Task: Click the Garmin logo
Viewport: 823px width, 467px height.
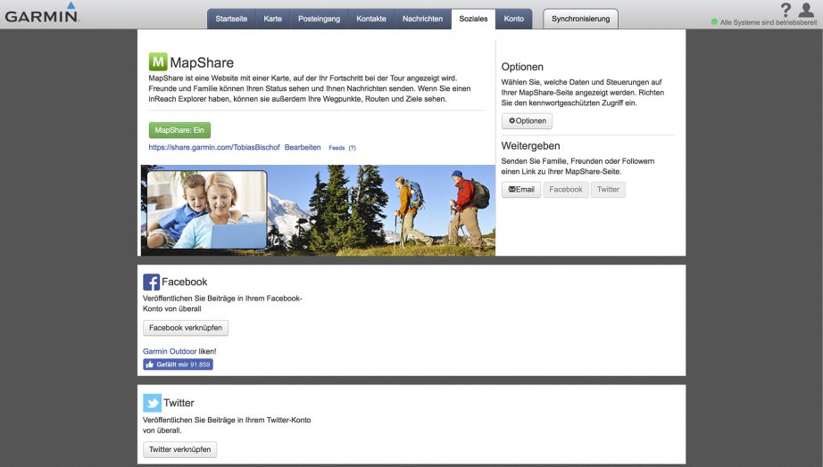Action: [x=40, y=14]
